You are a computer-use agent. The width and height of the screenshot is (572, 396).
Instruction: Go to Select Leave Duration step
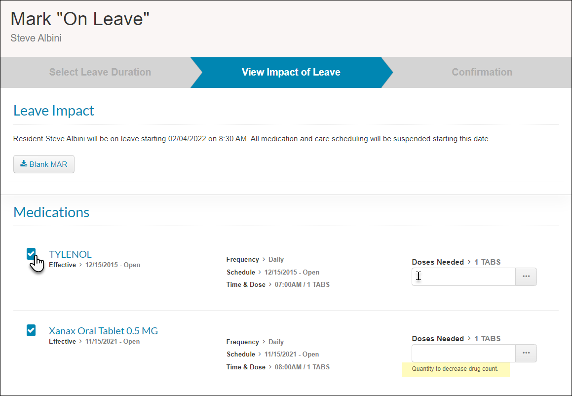click(100, 72)
